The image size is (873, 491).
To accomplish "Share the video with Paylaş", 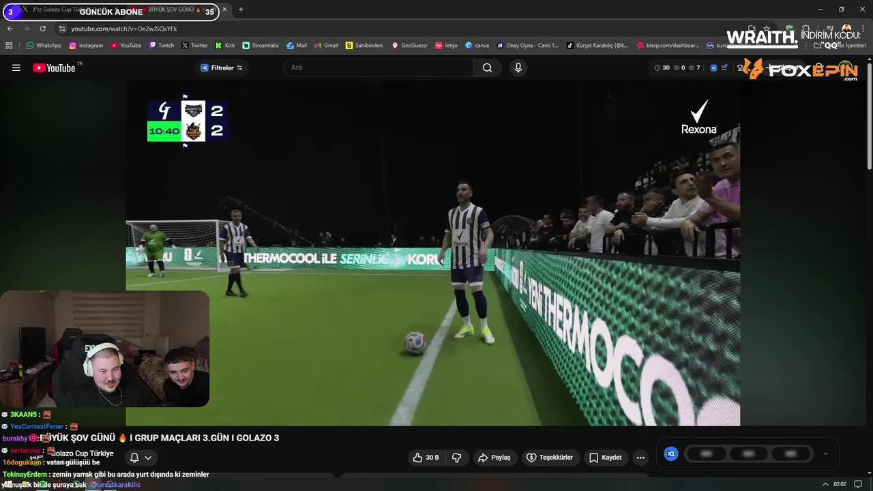I will [x=494, y=458].
